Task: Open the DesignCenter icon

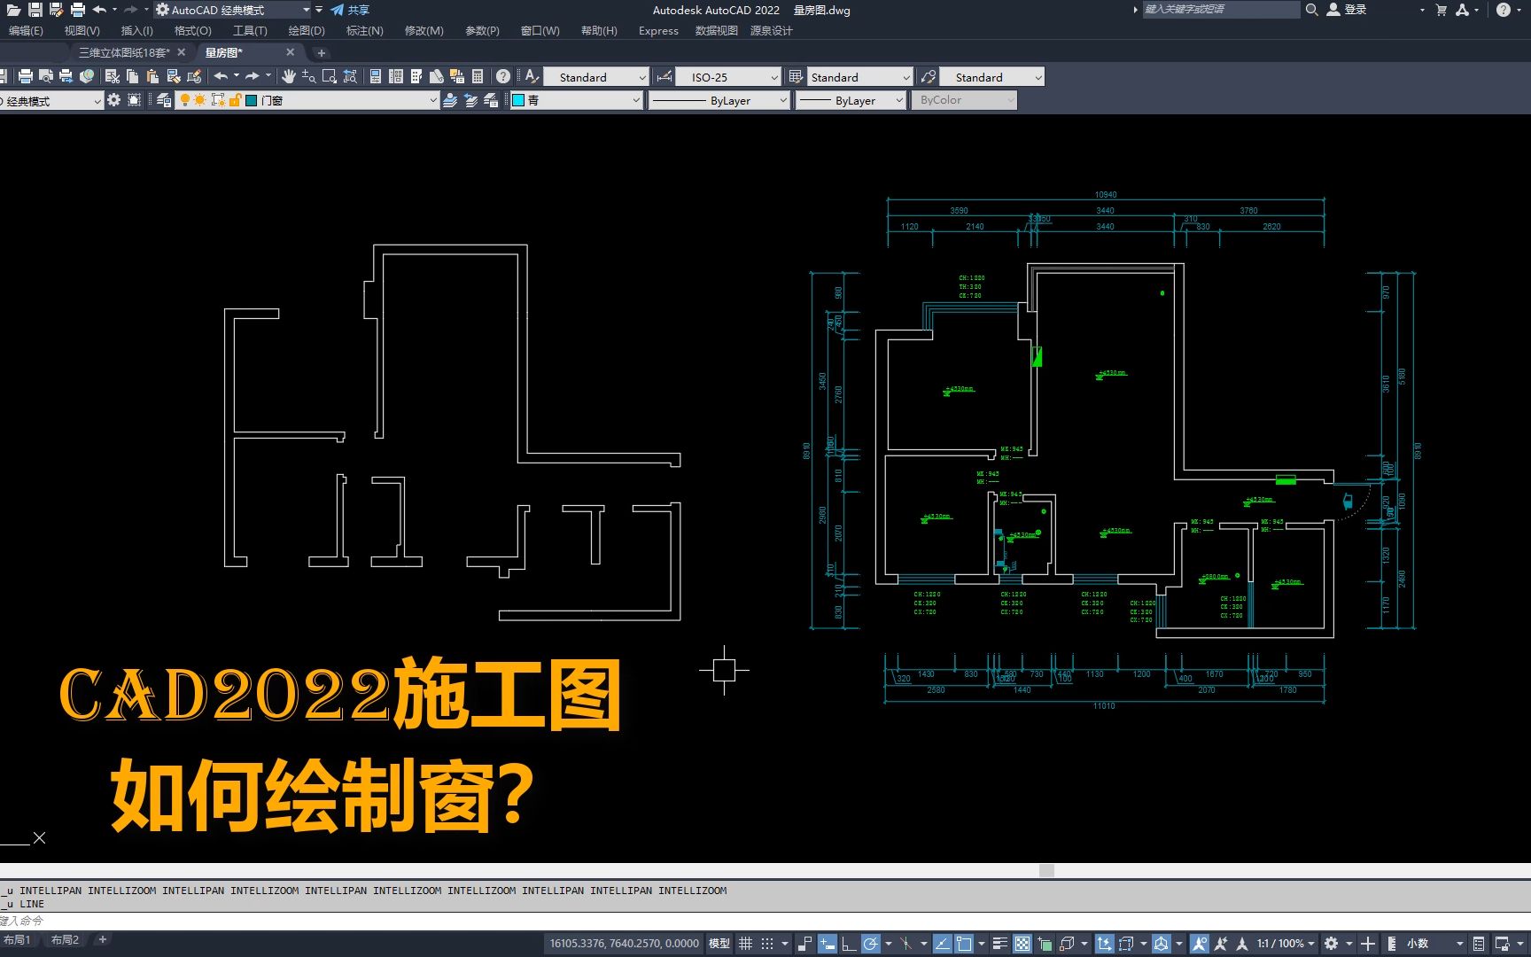Action: pyautogui.click(x=396, y=76)
